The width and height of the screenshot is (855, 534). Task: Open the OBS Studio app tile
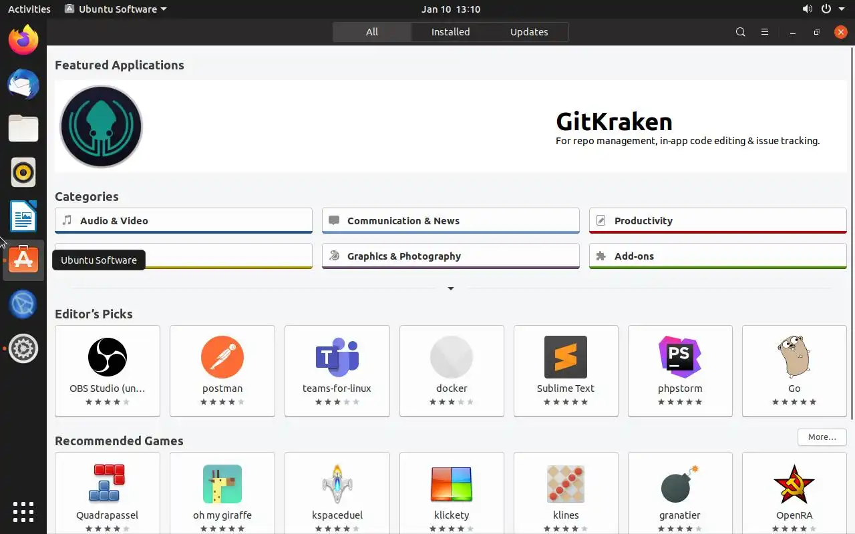pos(108,371)
